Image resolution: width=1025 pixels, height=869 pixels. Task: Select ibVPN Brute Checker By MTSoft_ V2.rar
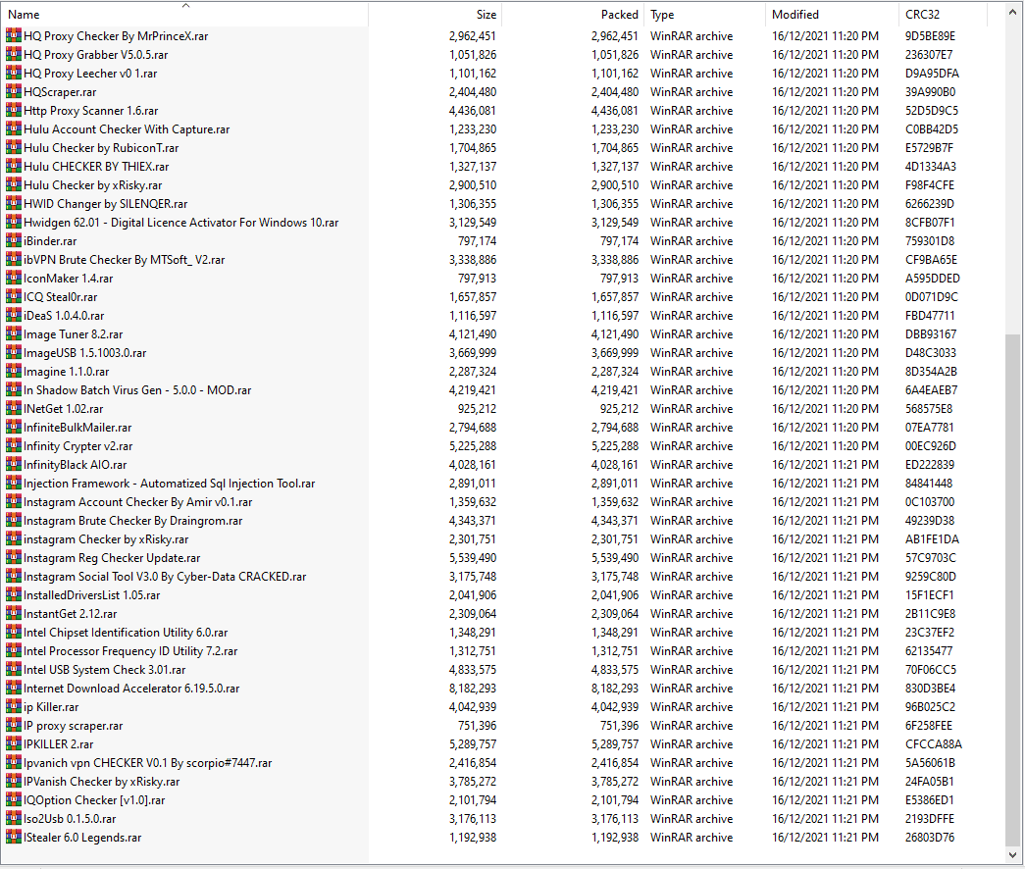[x=125, y=260]
